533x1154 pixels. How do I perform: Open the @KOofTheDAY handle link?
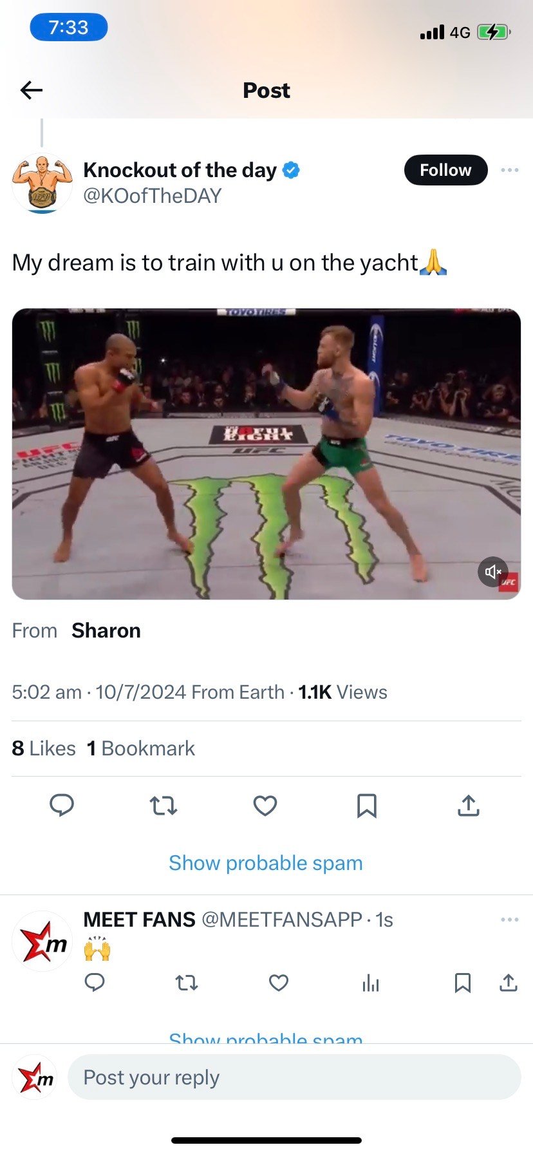pyautogui.click(x=153, y=196)
